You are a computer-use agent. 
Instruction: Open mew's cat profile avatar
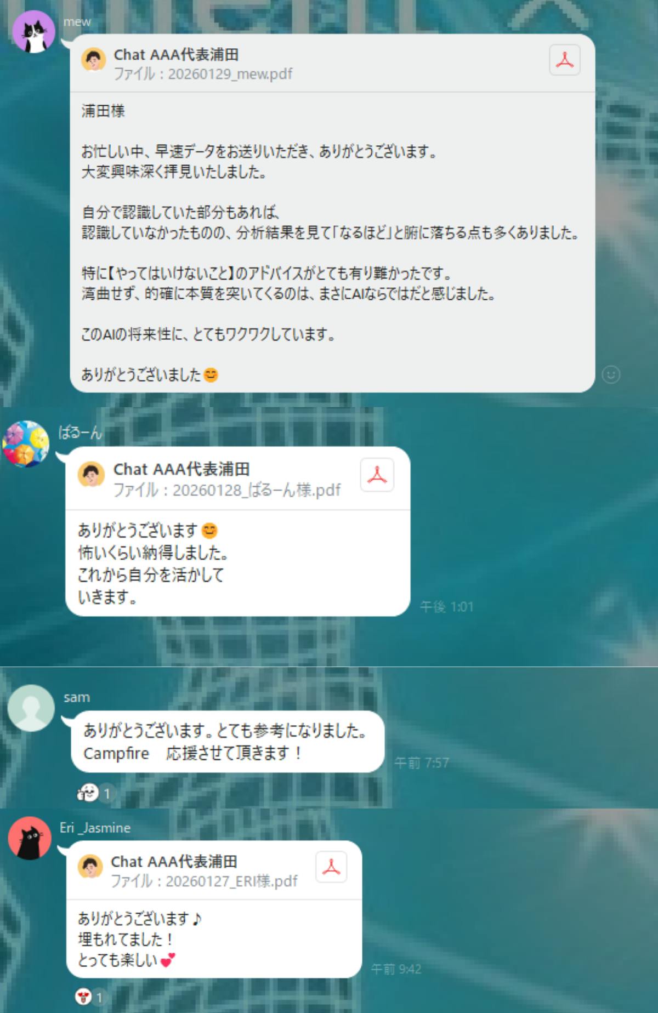click(34, 32)
